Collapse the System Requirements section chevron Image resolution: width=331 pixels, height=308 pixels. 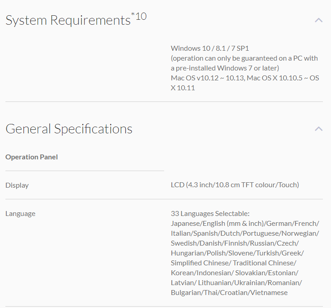[x=318, y=20]
